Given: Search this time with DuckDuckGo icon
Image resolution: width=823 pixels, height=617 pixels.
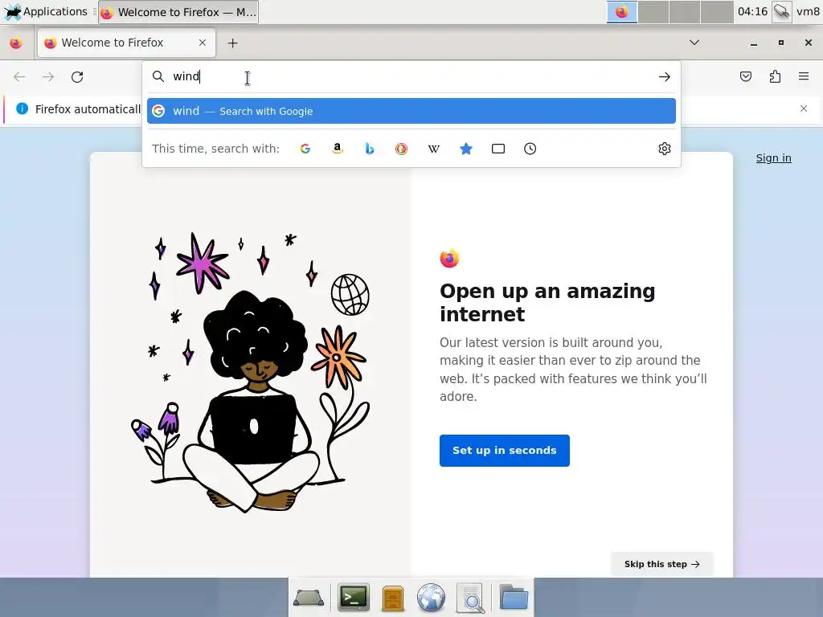Looking at the screenshot, I should (402, 149).
